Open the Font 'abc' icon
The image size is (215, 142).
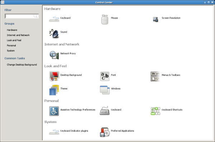pos(105,76)
